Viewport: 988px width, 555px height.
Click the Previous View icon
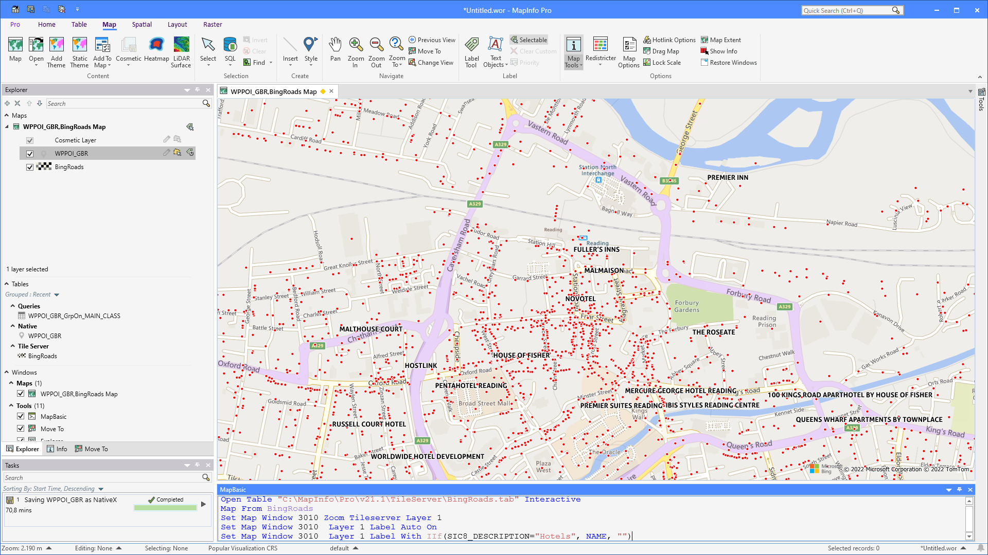pos(412,40)
